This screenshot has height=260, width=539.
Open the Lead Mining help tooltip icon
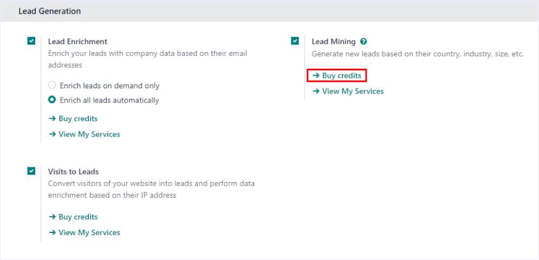click(364, 42)
